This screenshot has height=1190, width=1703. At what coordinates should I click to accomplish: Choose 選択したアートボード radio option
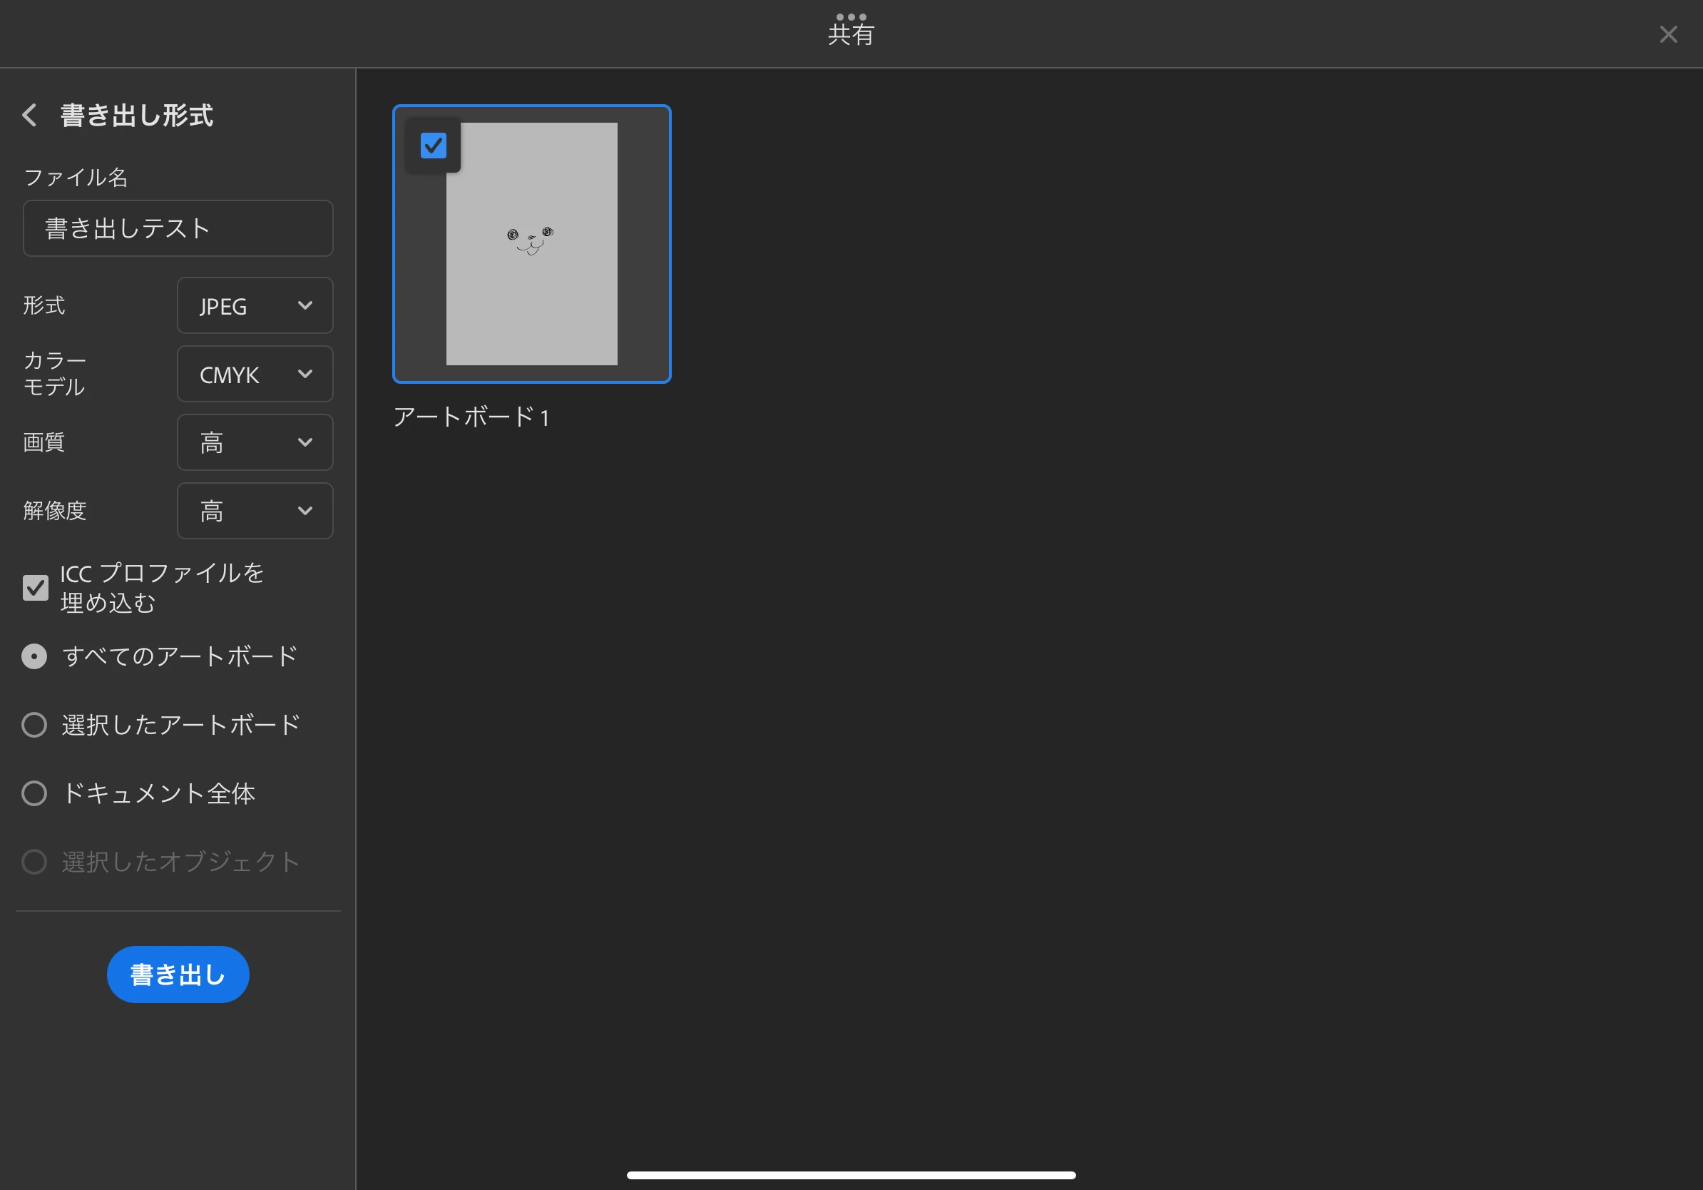(x=34, y=725)
